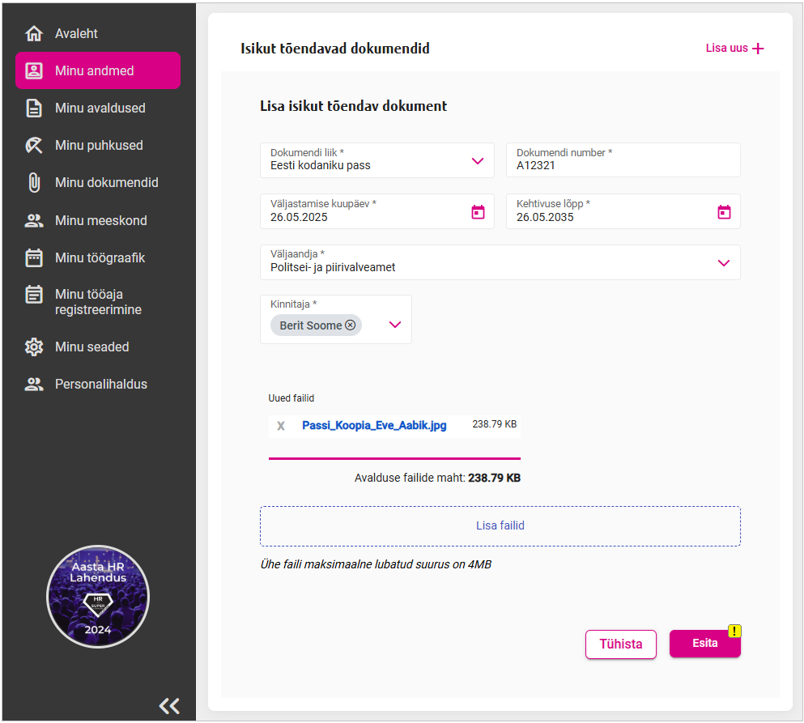The width and height of the screenshot is (804, 723).
Task: Open Personalihaldus section
Action: point(100,385)
